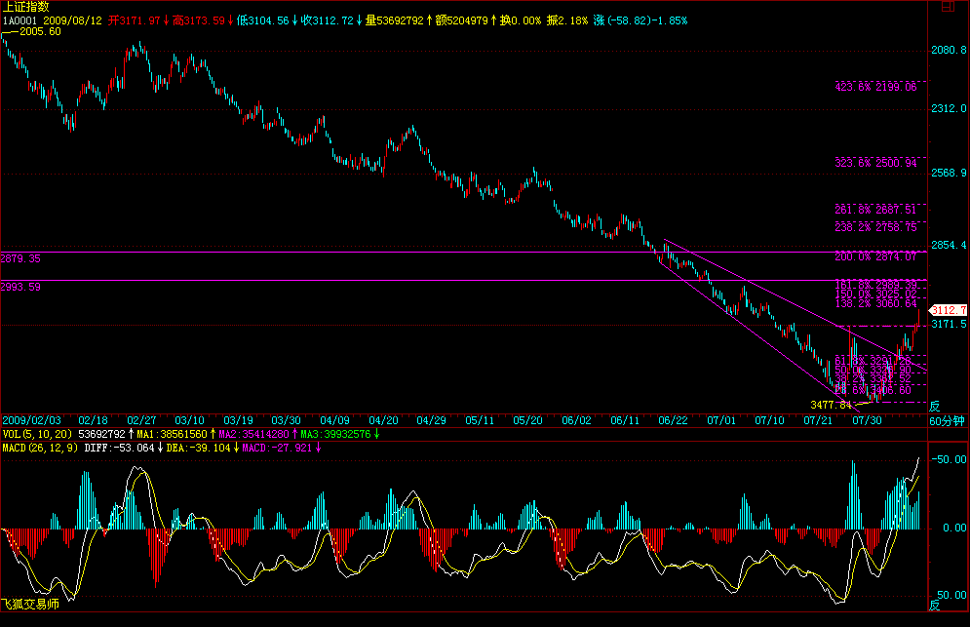The height and width of the screenshot is (627, 970).
Task: Select the VOL(5,10,20) indicator label
Action: tap(38, 435)
